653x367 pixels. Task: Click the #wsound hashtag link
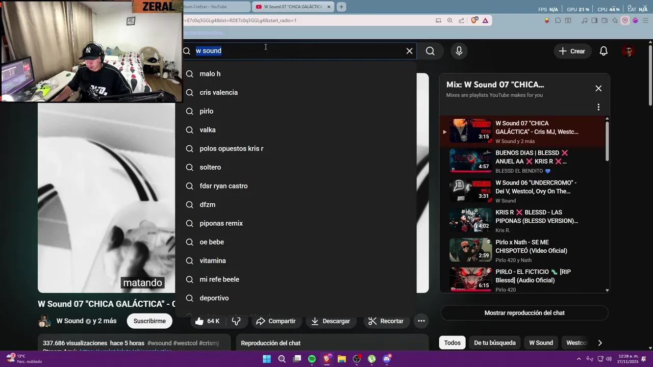[x=159, y=343]
